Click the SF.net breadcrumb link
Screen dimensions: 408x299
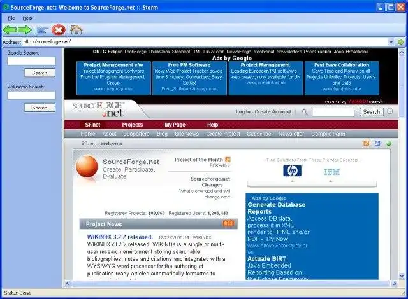click(88, 143)
